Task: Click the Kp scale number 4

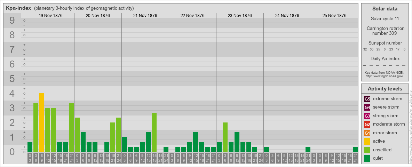Action: [12, 94]
